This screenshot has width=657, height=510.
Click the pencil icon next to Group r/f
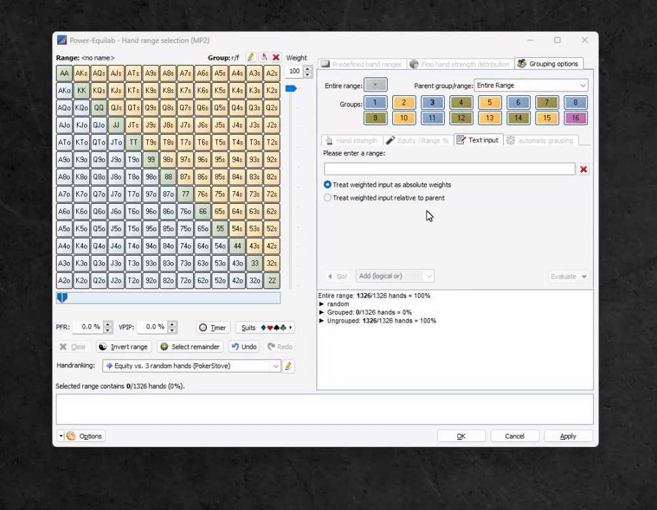pos(250,57)
